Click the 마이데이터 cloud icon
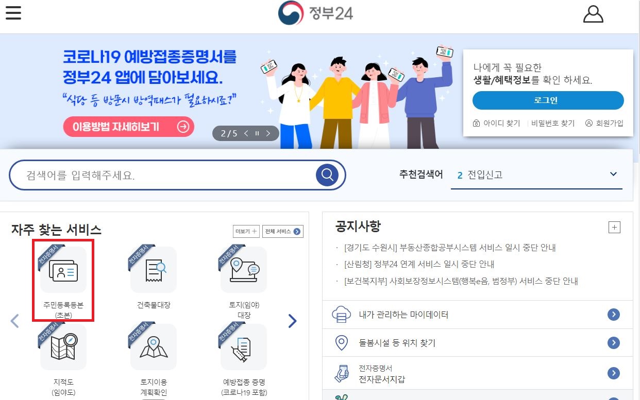640x400 pixels. [341, 314]
